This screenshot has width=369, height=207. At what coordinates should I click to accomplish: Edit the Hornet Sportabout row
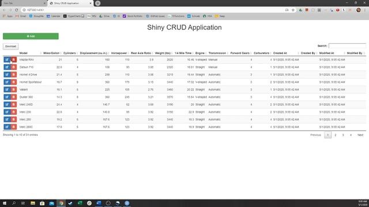[7, 82]
